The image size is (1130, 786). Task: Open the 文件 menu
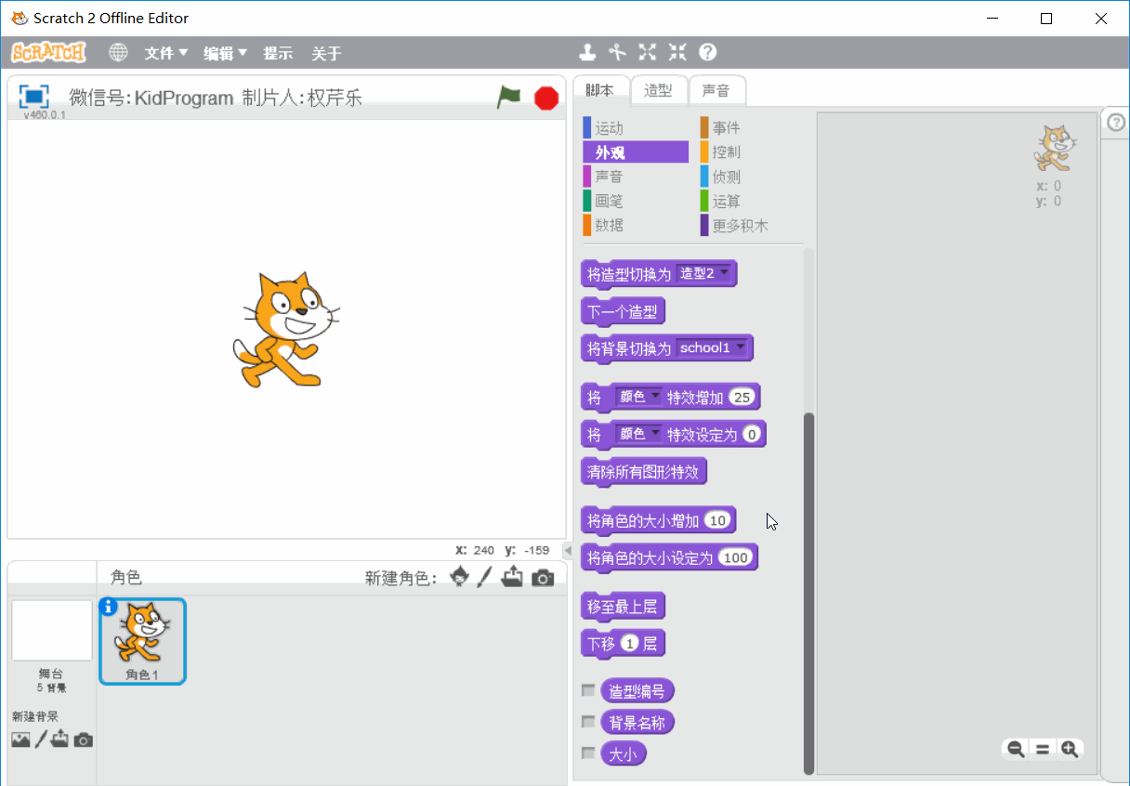[166, 53]
